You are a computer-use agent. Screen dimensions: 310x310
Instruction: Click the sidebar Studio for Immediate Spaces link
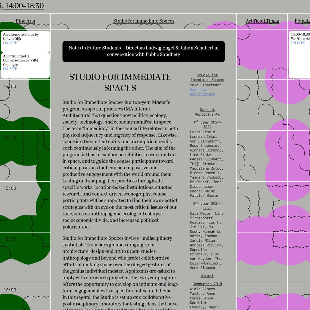click(207, 77)
